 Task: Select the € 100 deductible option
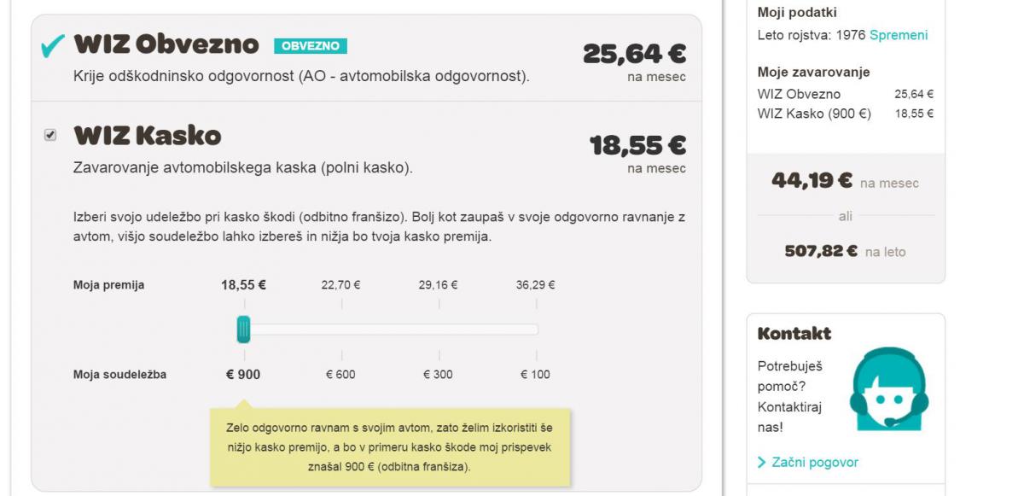point(535,374)
